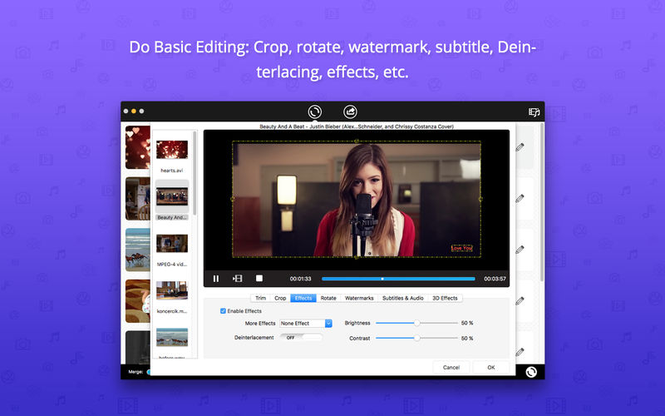Switch to the Crop tab
This screenshot has height=416, width=665.
[x=280, y=298]
